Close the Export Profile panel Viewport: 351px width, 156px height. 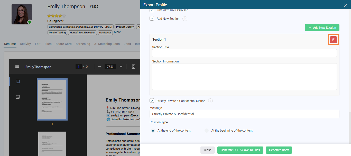click(346, 5)
